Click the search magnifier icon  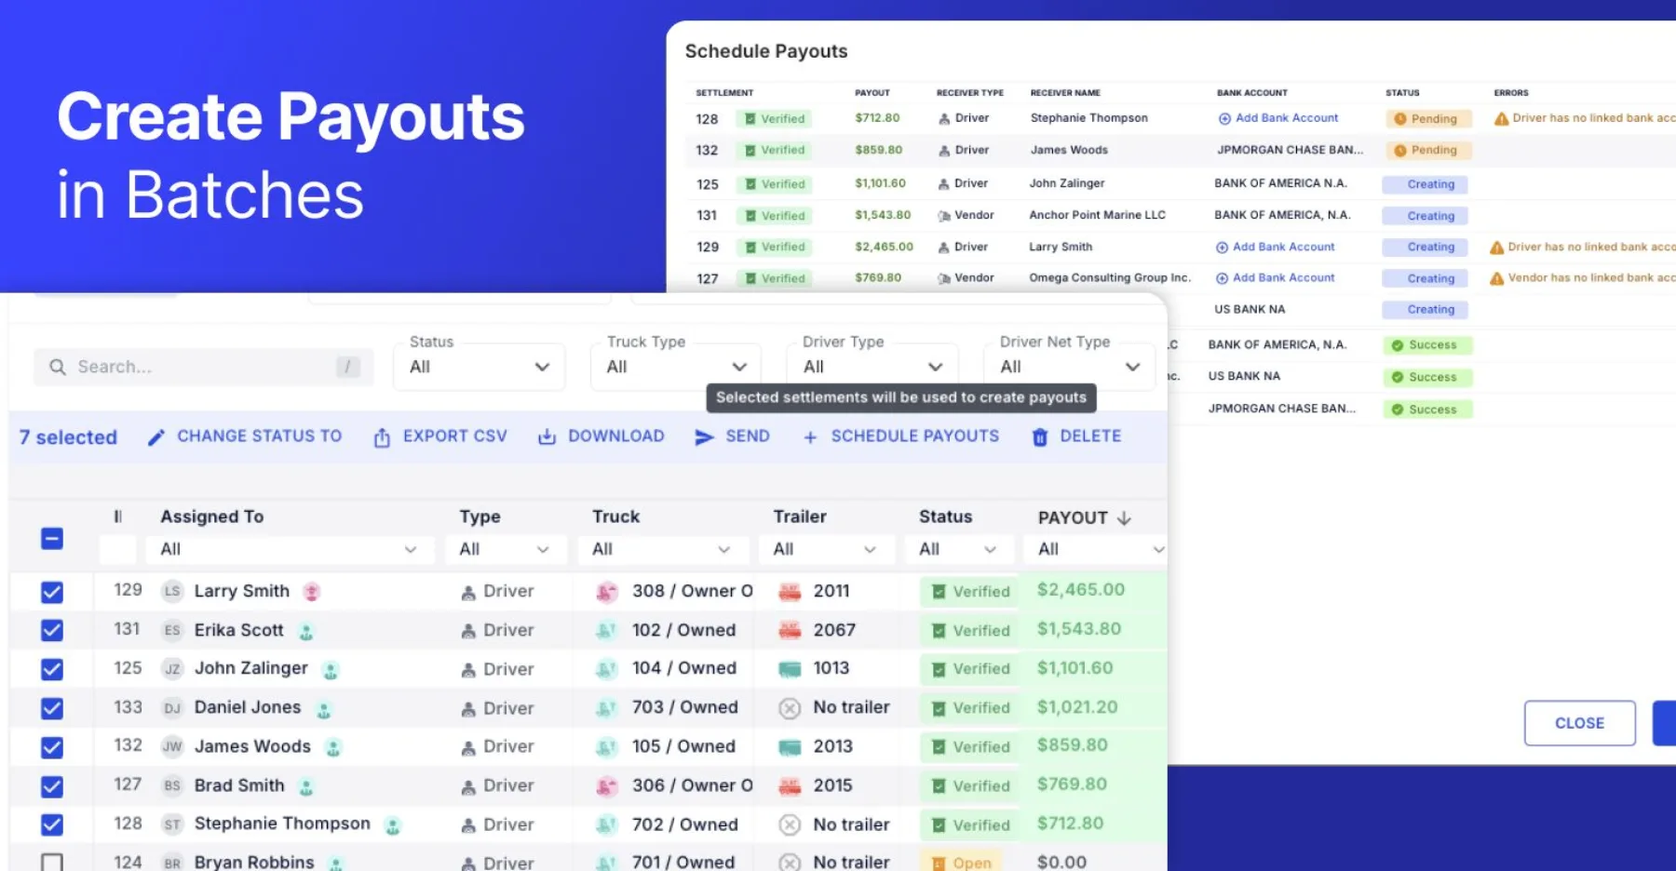coord(58,367)
